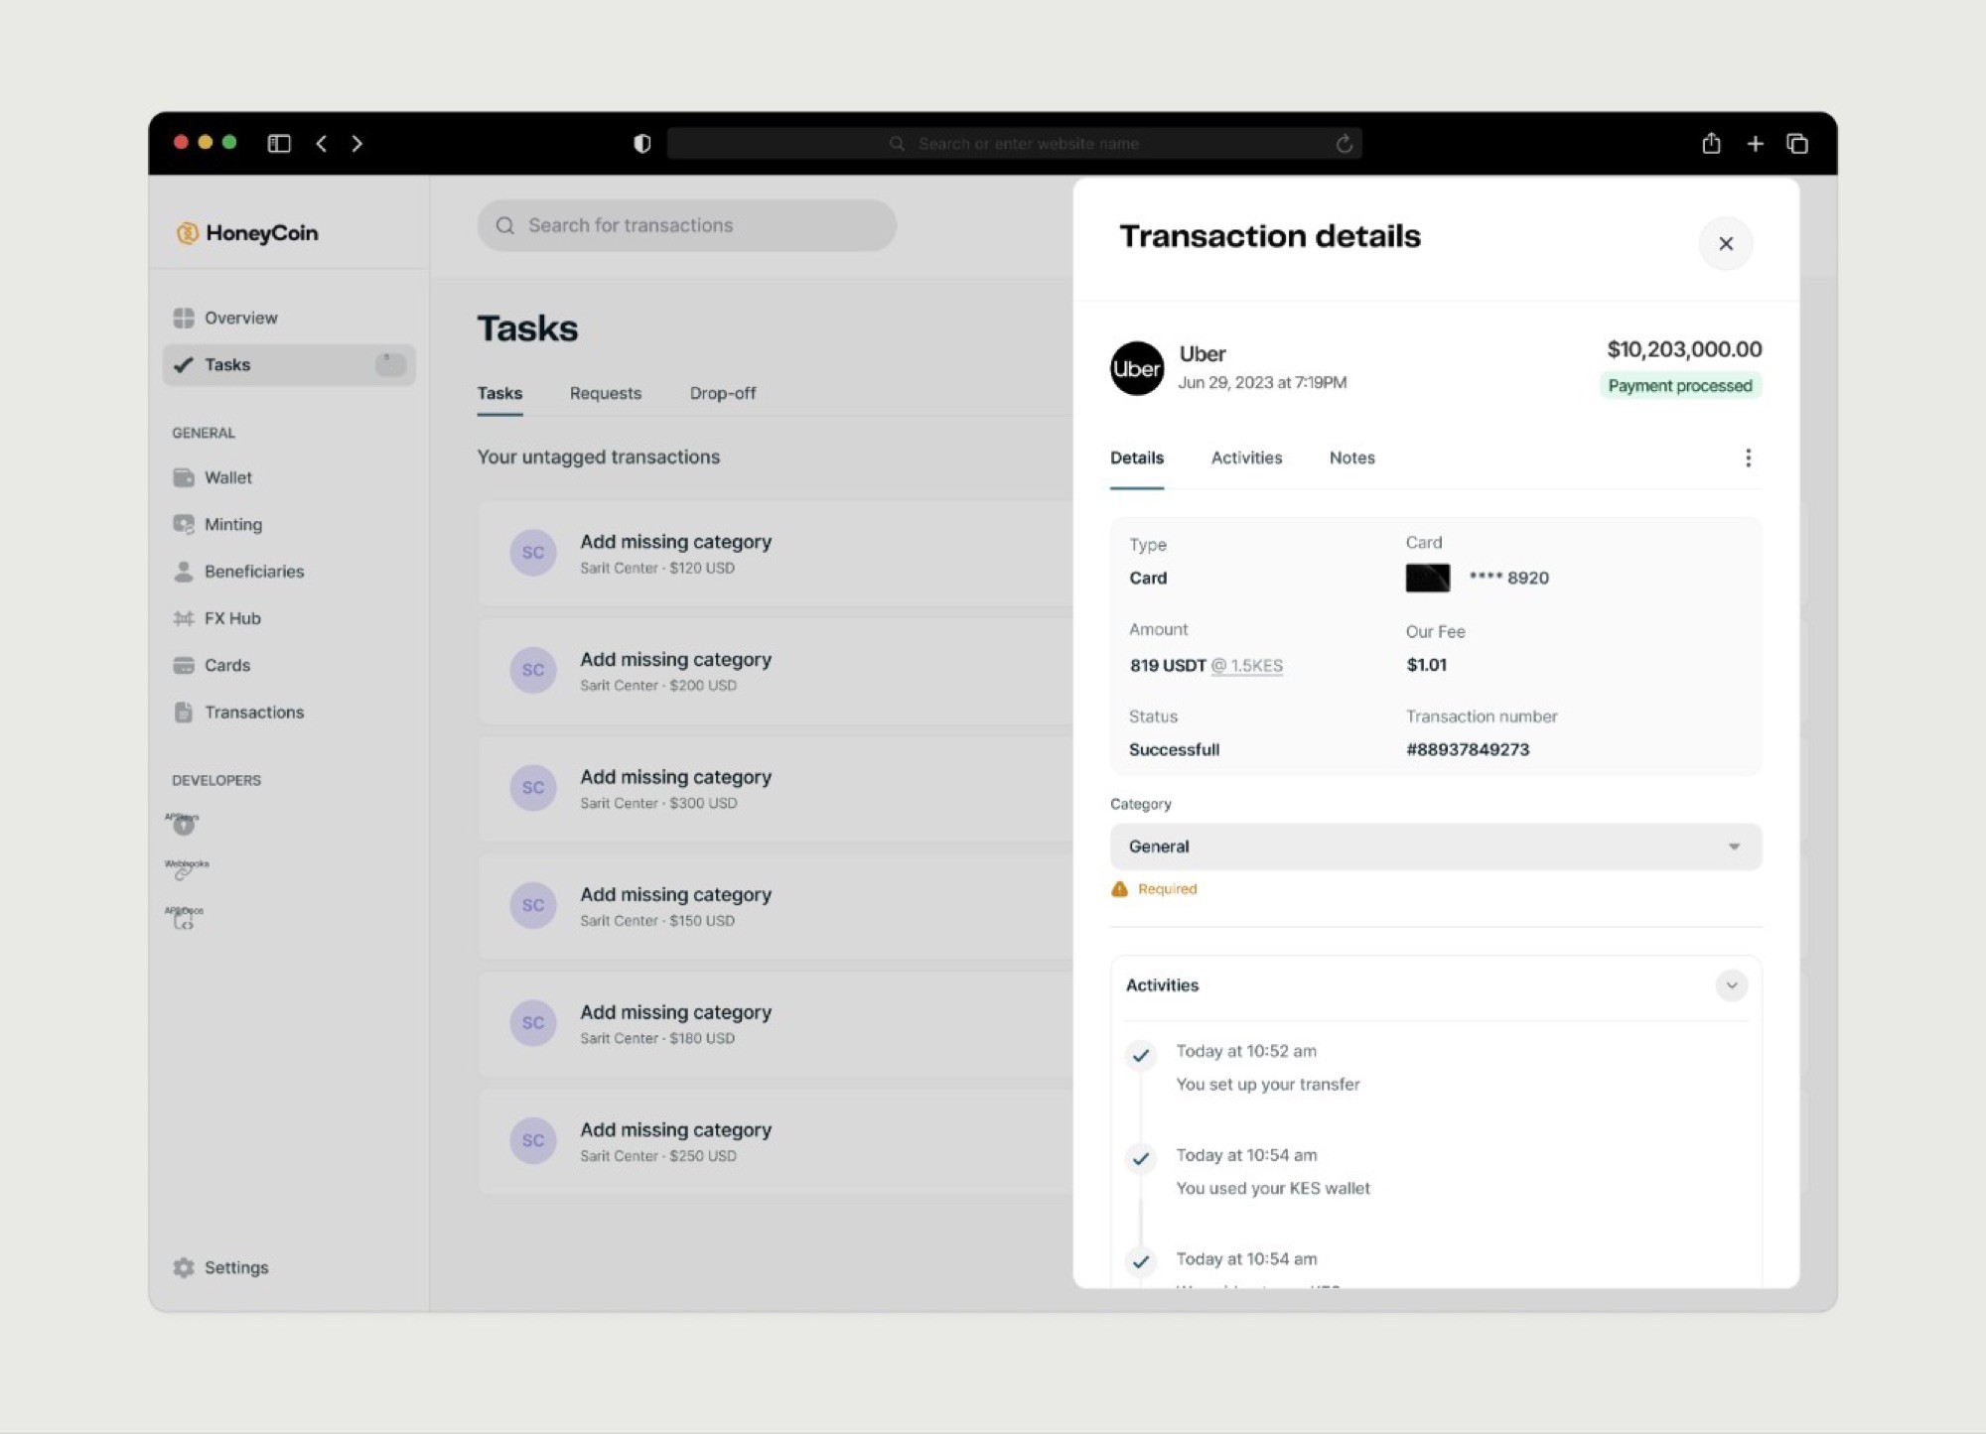Open Beneficiaries from the sidebar
Screen dimensions: 1986x1434
(238, 572)
